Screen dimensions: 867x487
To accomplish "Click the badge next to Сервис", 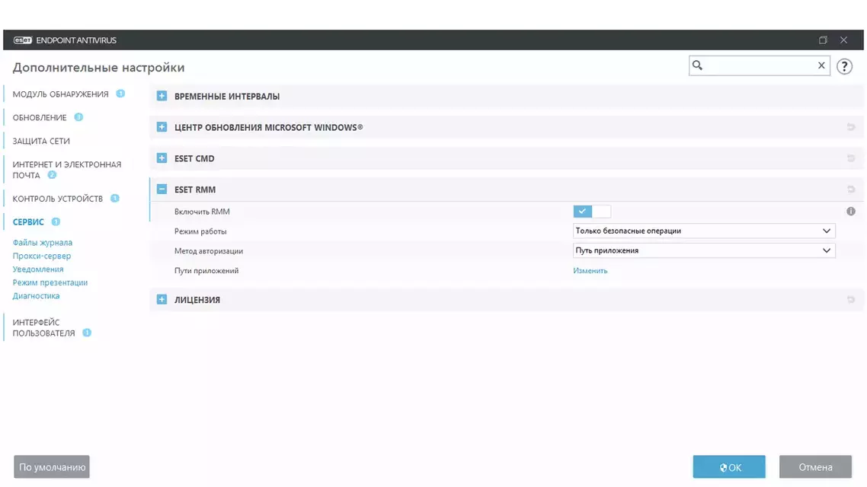I will (x=56, y=222).
